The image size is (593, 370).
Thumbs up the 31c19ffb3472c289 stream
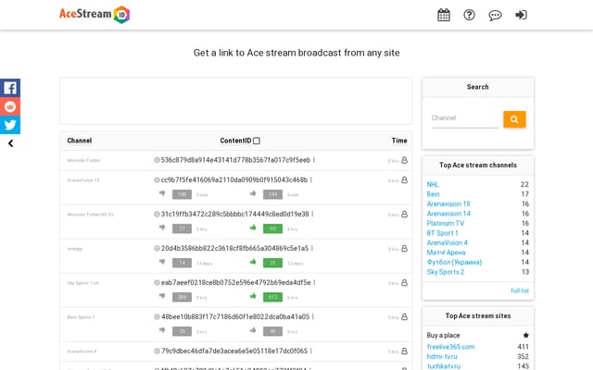click(253, 228)
